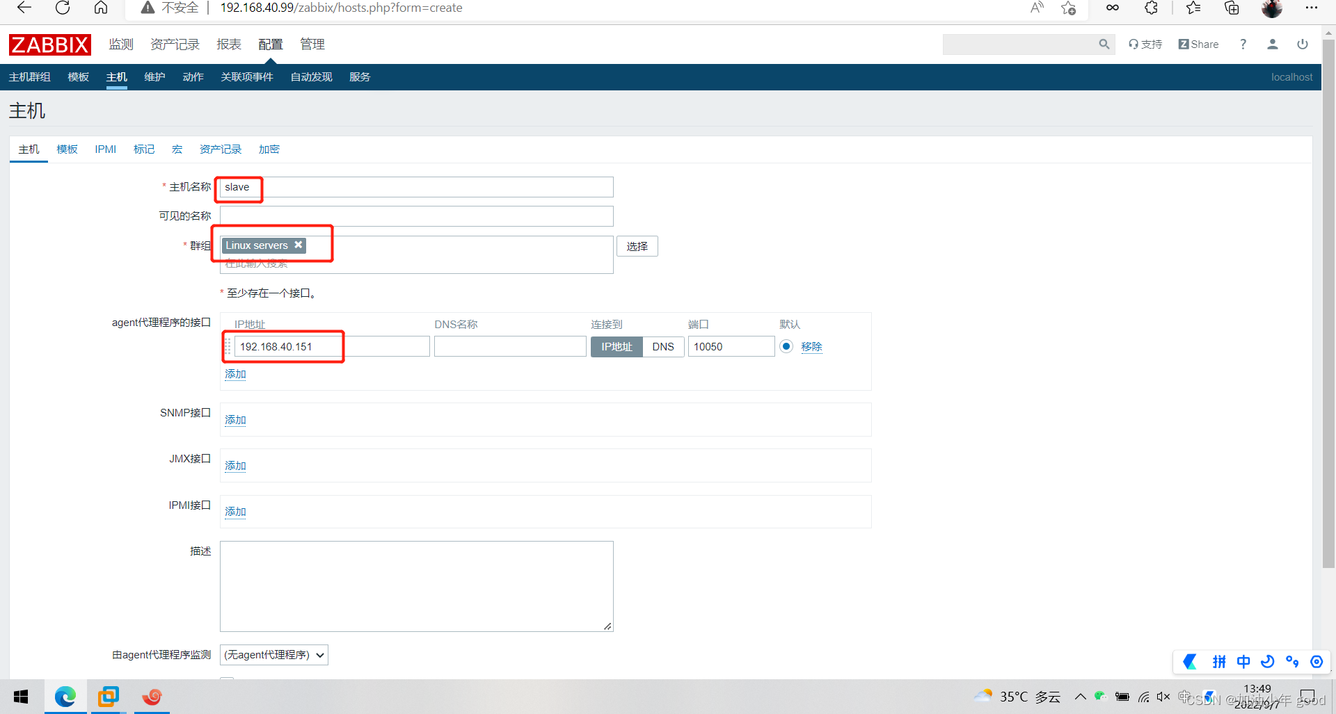Go to 服务 submenu
The width and height of the screenshot is (1336, 714).
(x=360, y=77)
